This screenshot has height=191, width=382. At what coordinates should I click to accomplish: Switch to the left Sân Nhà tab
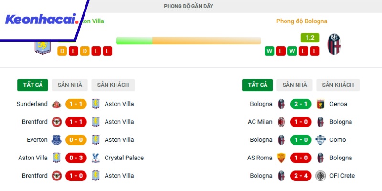tap(70, 85)
